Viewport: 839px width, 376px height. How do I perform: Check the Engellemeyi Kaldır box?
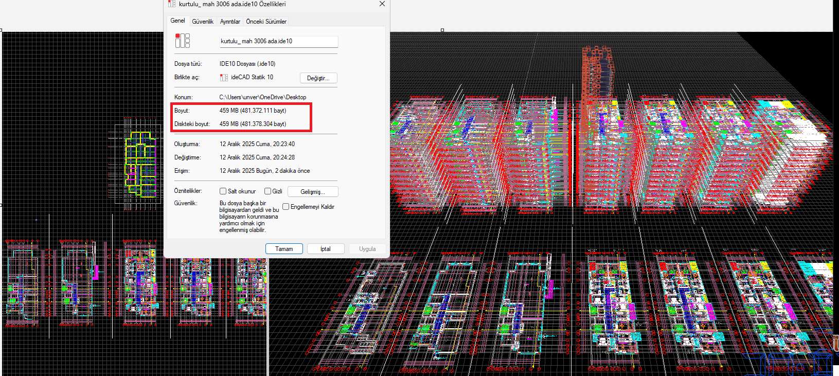(286, 207)
